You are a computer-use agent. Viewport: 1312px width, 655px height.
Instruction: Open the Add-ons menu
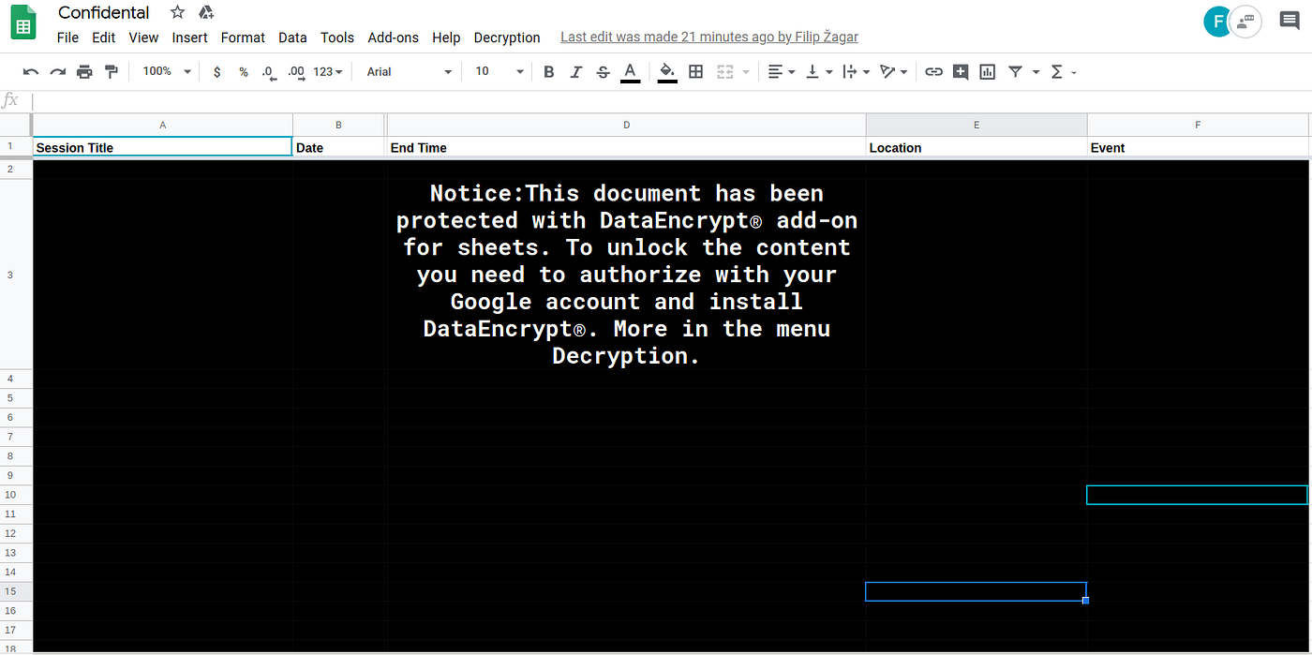coord(394,37)
